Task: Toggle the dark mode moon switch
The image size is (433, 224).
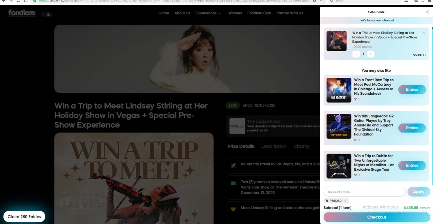Action: coord(46,14)
